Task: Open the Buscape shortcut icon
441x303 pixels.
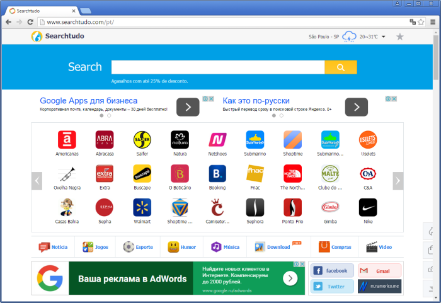Action: (142, 174)
